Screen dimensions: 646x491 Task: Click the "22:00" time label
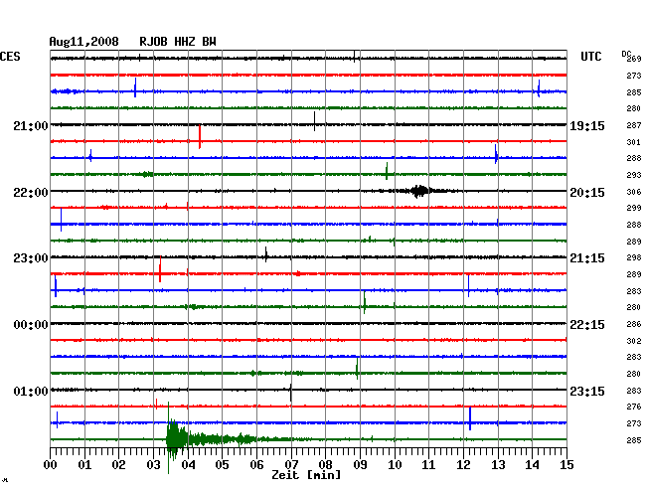tap(31, 193)
